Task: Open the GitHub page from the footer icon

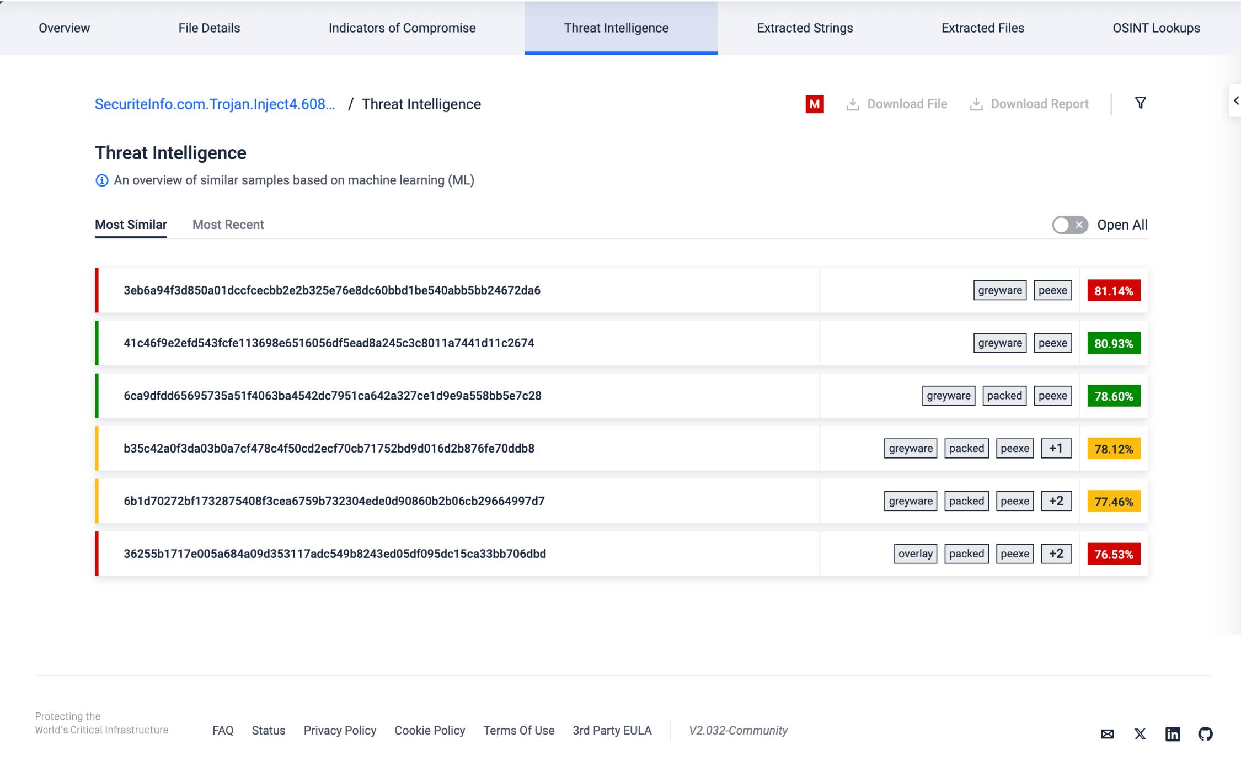Action: 1206,734
